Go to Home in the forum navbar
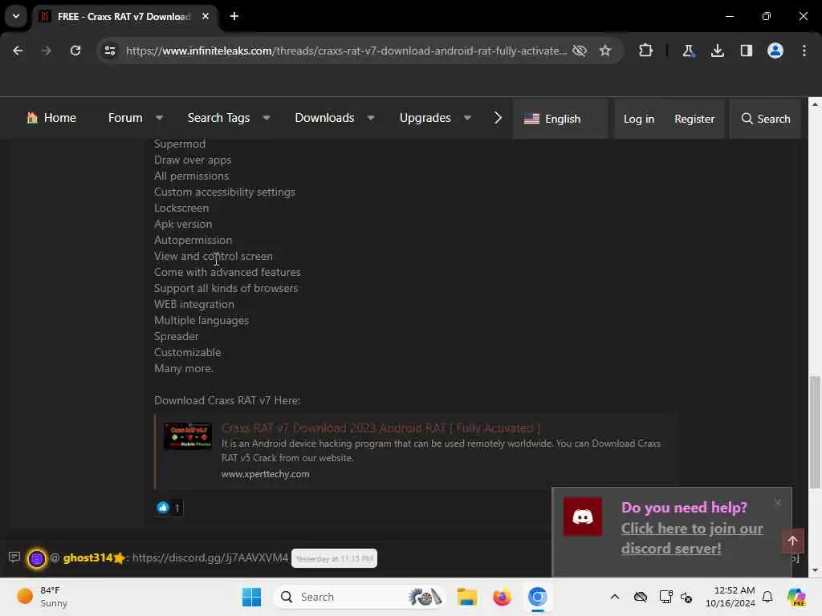The image size is (822, 616). pyautogui.click(x=51, y=118)
